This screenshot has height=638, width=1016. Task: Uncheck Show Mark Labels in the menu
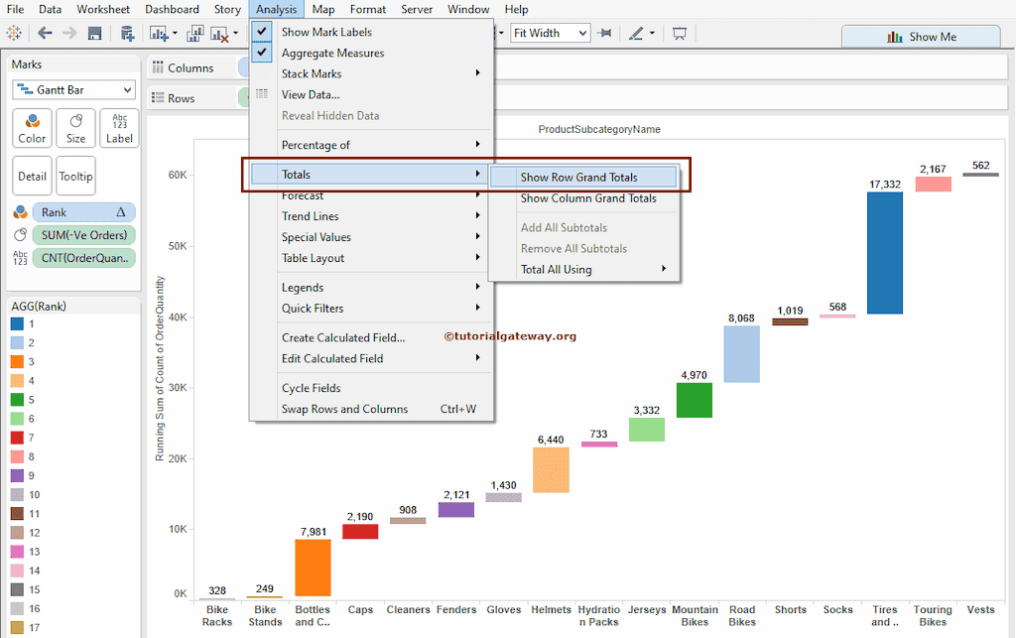click(326, 32)
